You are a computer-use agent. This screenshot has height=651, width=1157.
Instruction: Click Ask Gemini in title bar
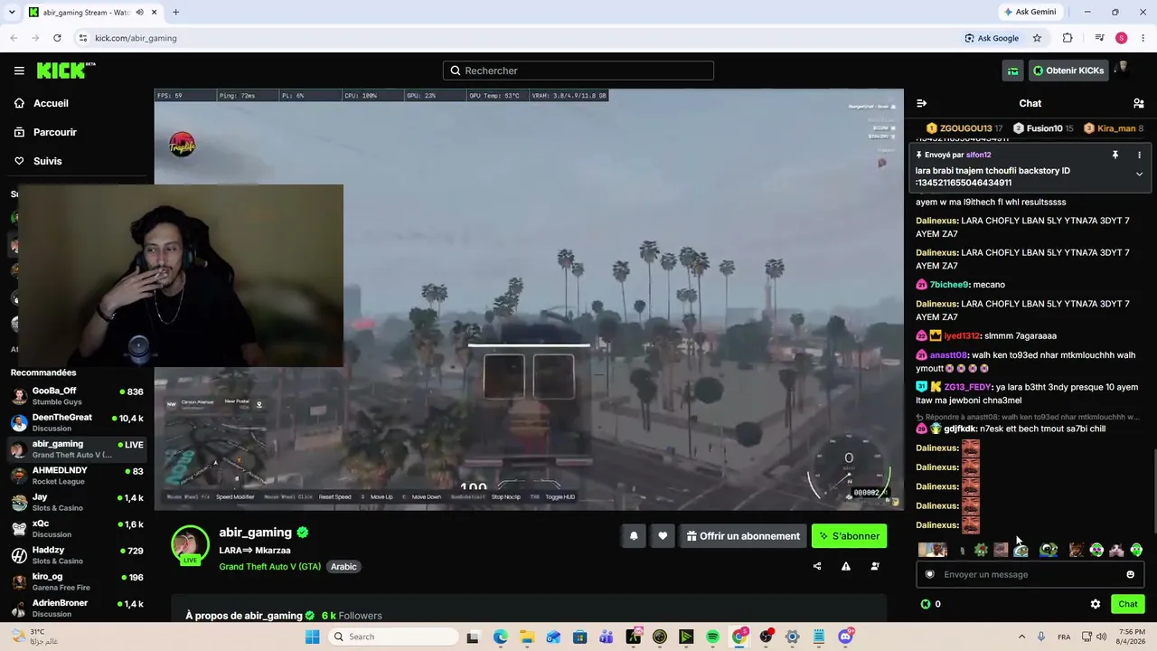pos(1030,12)
